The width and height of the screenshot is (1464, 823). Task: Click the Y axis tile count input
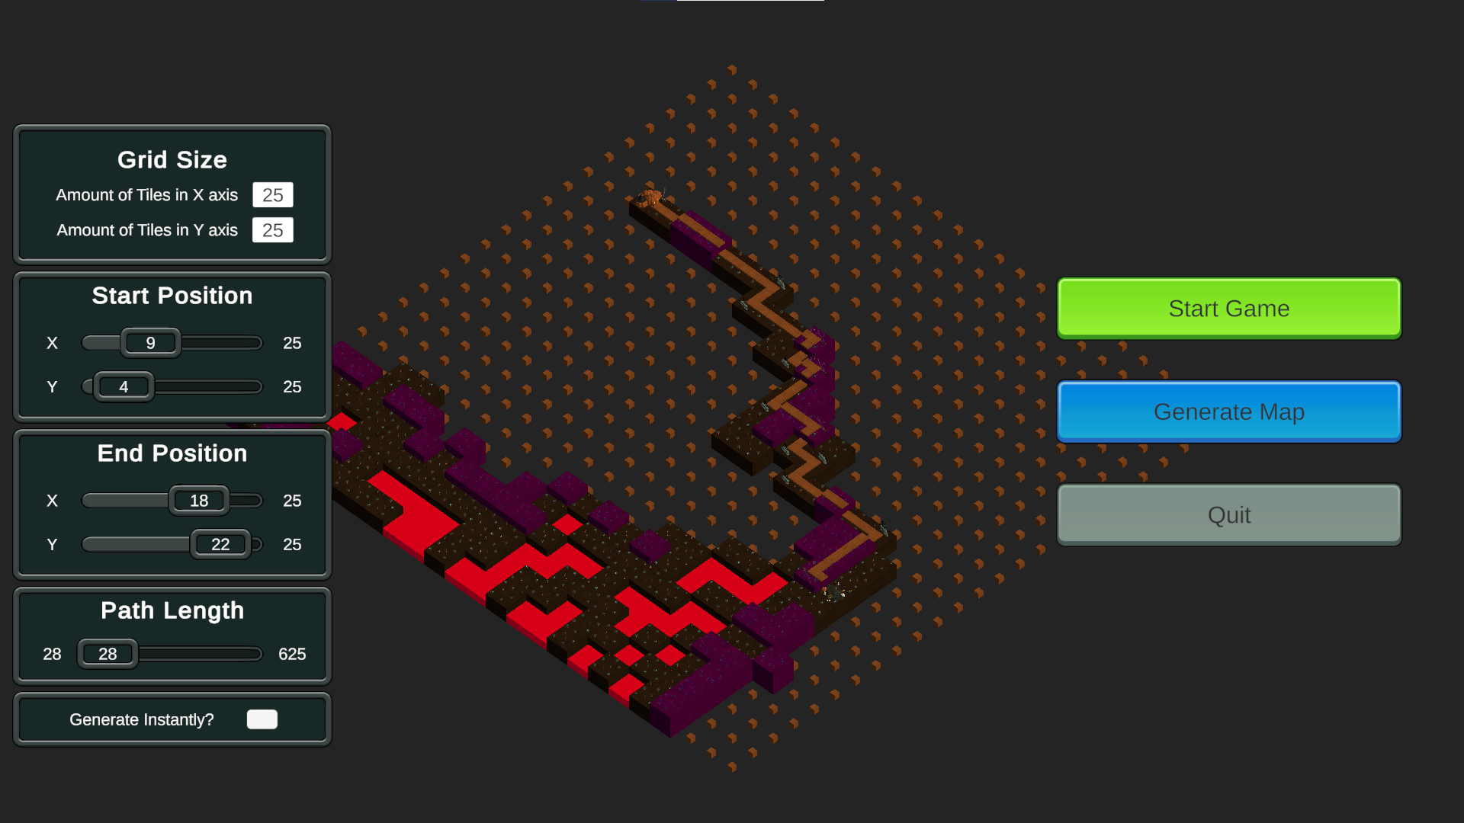[x=271, y=229]
